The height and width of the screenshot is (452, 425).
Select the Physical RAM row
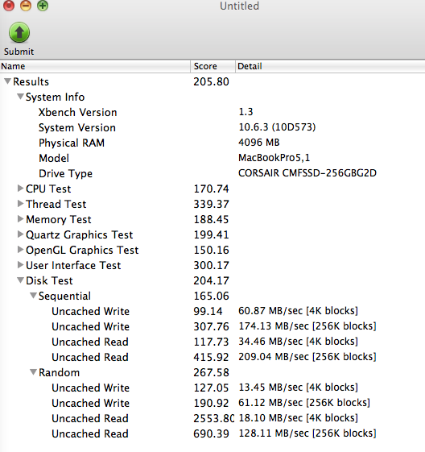click(x=212, y=143)
